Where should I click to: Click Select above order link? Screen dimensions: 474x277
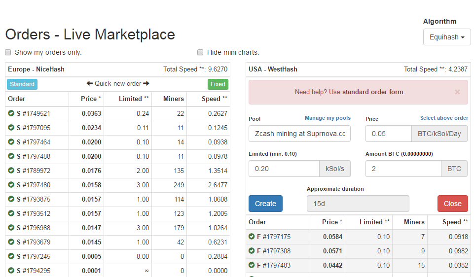coord(444,118)
